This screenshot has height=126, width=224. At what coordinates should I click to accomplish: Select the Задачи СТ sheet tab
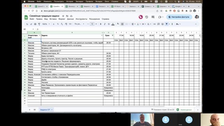(x=46, y=110)
